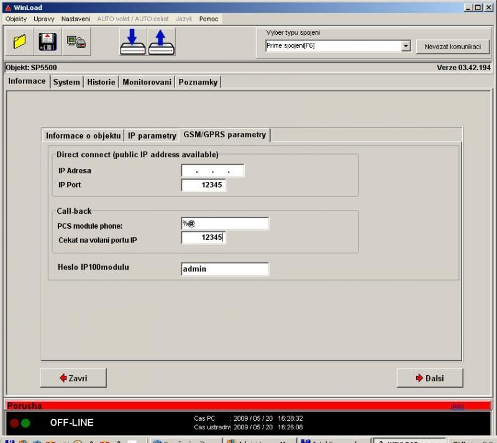Screen dimensions: 497x443
Task: Select the IP parametry sub-tab
Action: (x=152, y=135)
